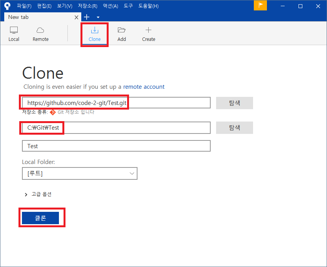
Task: Click the Sourcetree logo icon
Action: coord(7,6)
